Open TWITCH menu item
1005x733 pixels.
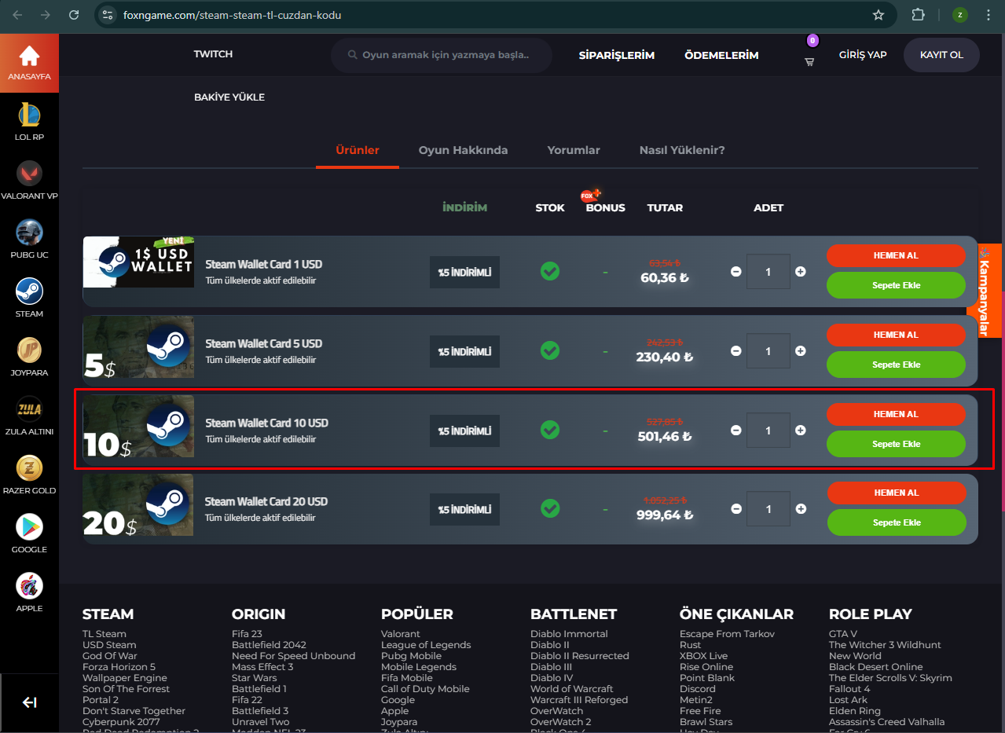point(213,54)
